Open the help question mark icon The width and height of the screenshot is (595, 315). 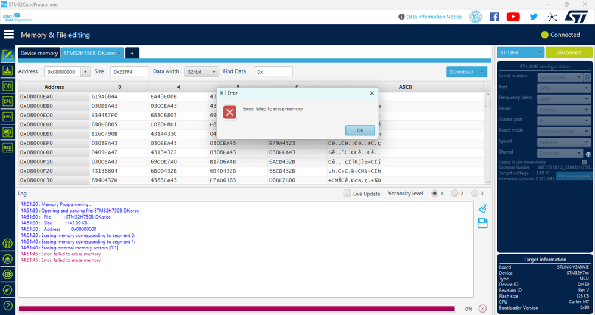point(8,305)
